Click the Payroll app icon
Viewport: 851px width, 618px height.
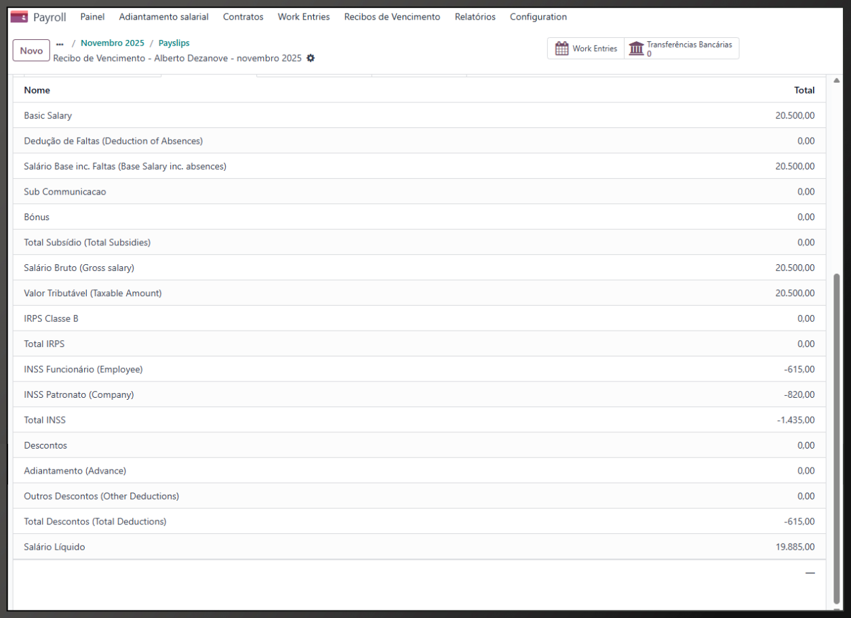[19, 17]
